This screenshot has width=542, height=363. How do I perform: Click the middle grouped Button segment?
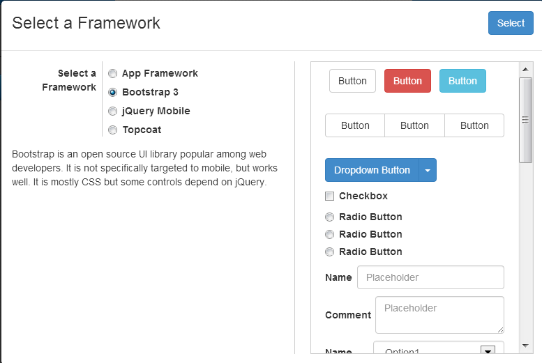(x=414, y=125)
